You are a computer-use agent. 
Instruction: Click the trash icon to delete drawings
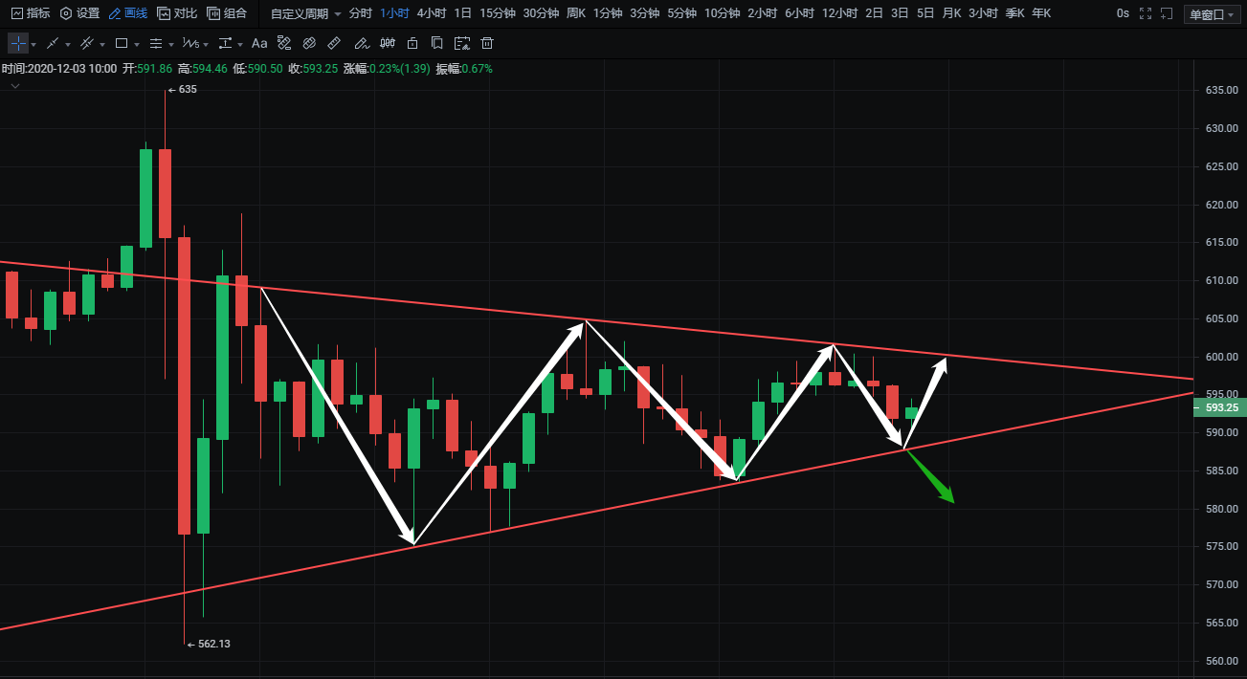(x=487, y=44)
